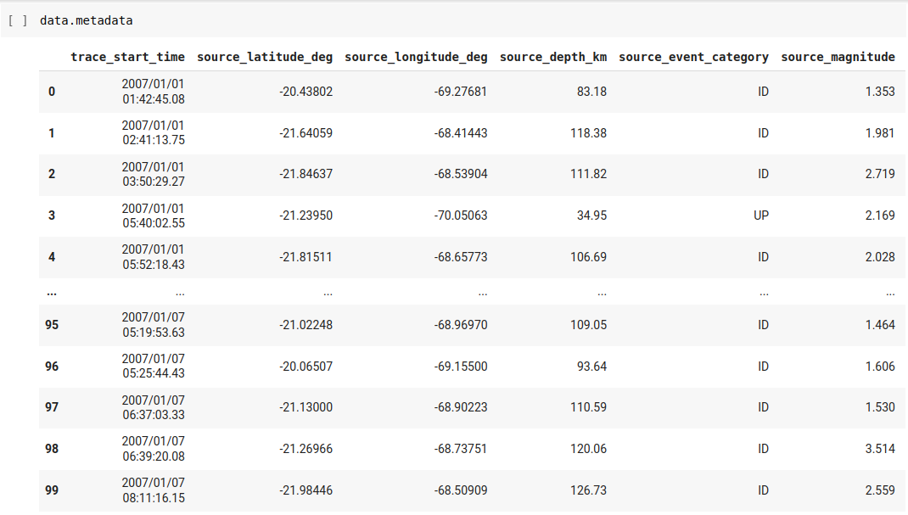Click row index 99 label
The width and height of the screenshot is (908, 515).
click(52, 490)
